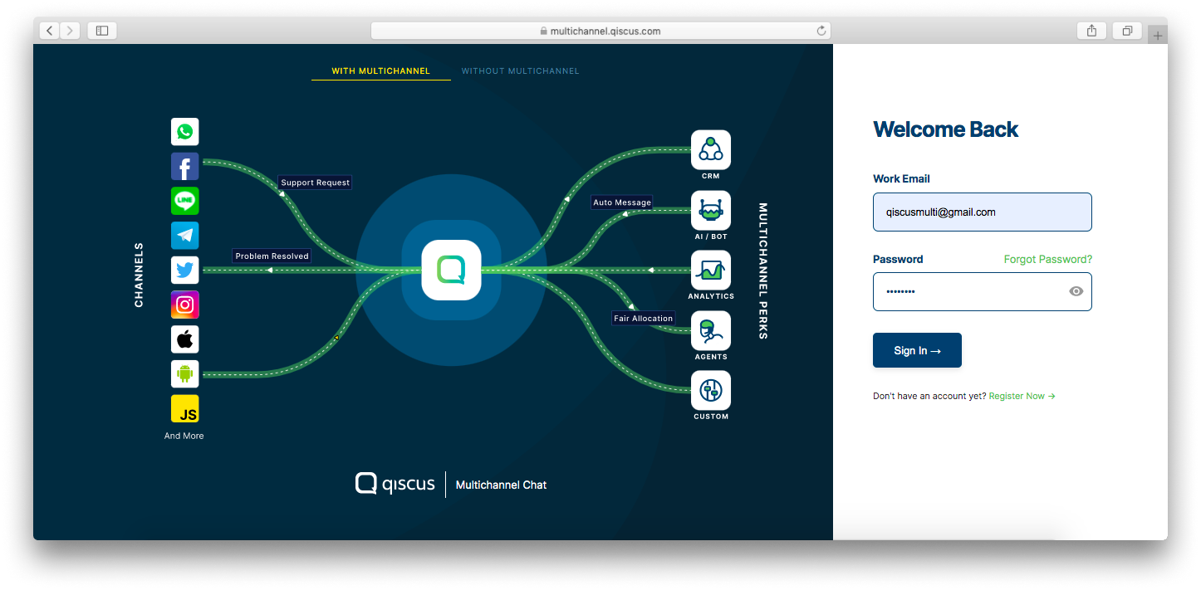Click the AI / BOT perk icon

(x=710, y=210)
